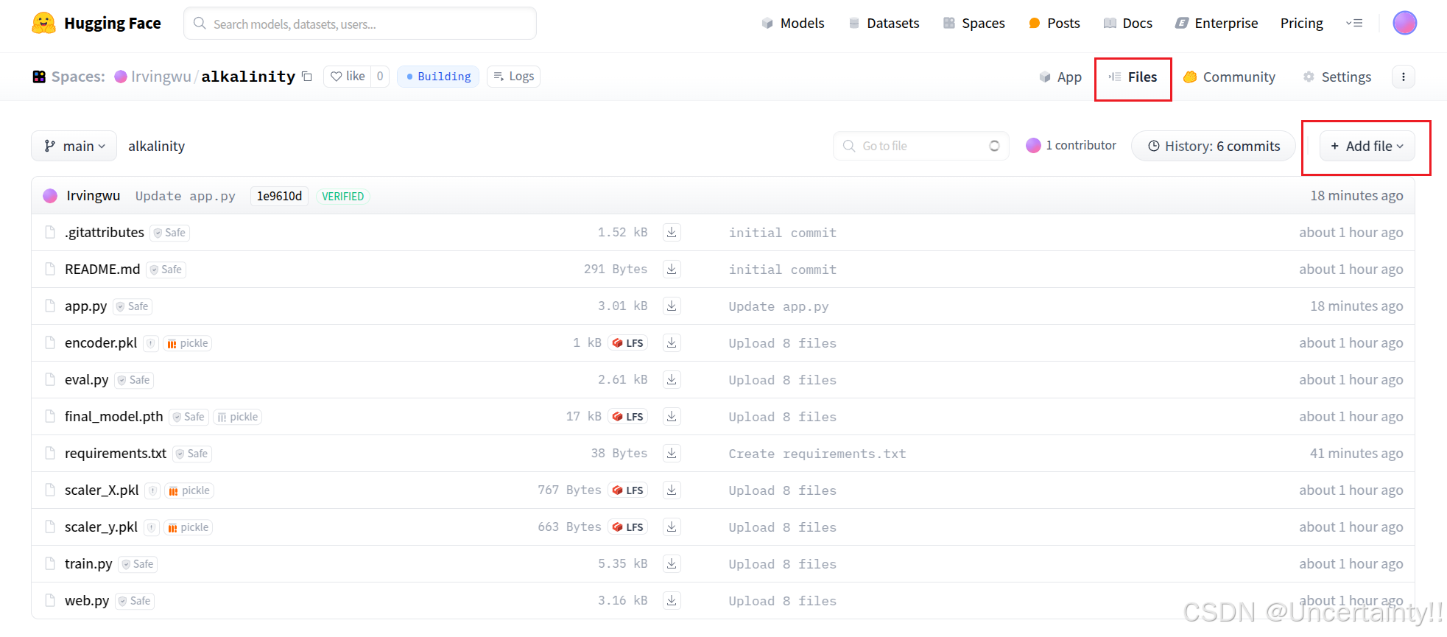The width and height of the screenshot is (1447, 637).
Task: Download the app.py file
Action: pyautogui.click(x=672, y=306)
